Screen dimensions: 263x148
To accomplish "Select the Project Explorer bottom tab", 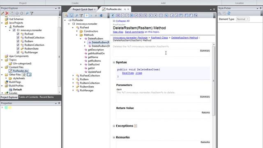I will (9, 97).
